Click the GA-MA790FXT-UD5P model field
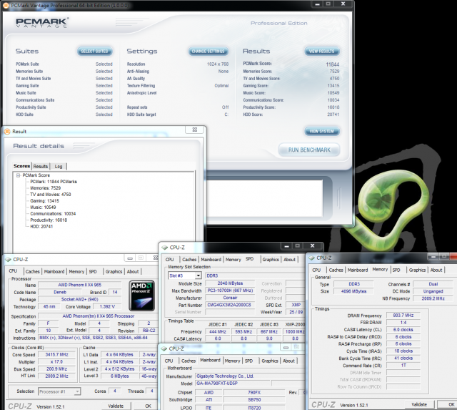This screenshot has height=410, width=457. [233, 383]
